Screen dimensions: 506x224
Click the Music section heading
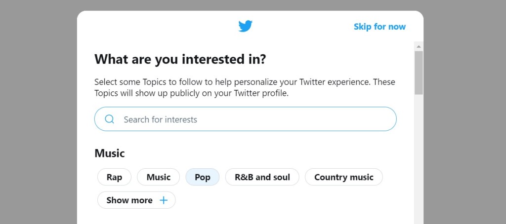point(110,153)
